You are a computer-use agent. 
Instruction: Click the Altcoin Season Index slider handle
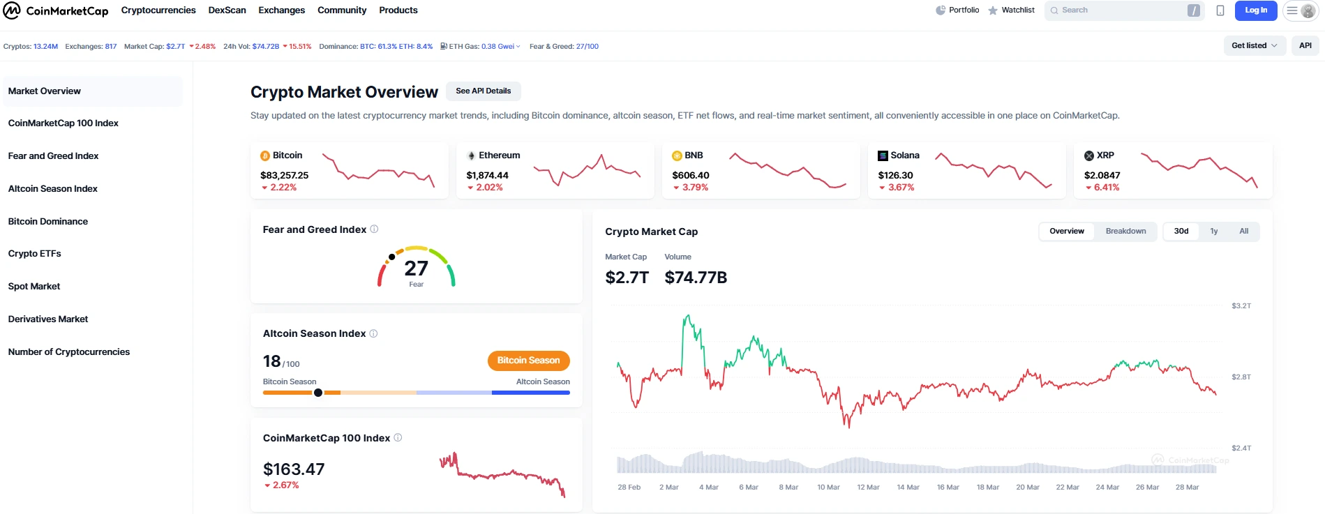pos(318,393)
